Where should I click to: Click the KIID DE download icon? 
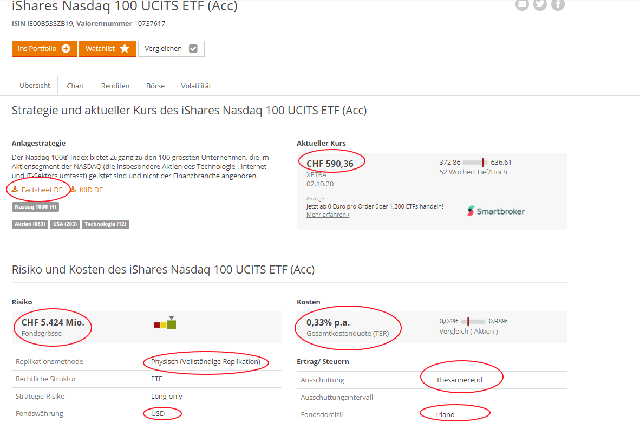pos(73,190)
